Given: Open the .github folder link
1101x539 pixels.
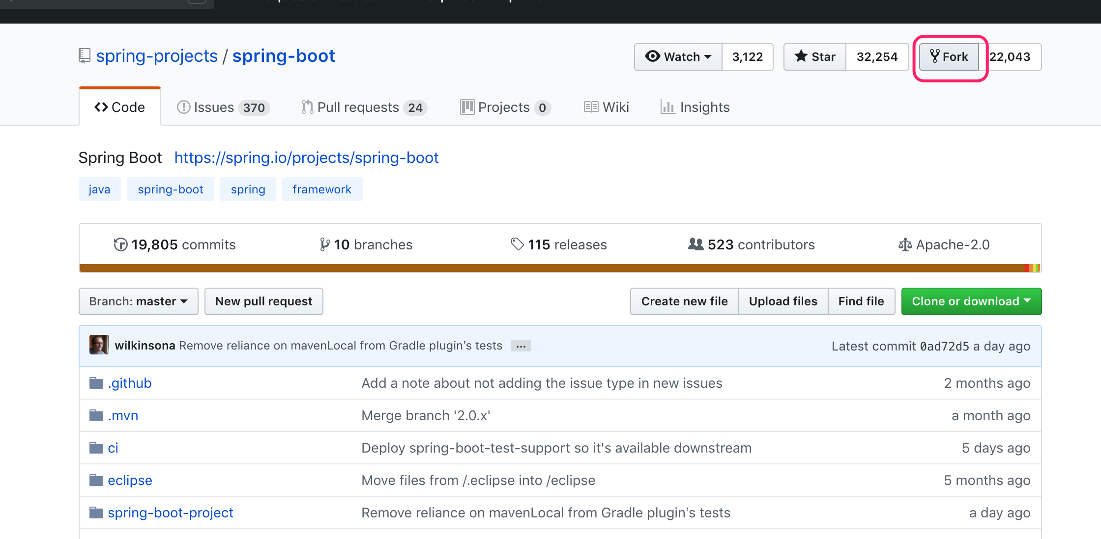Looking at the screenshot, I should [130, 383].
